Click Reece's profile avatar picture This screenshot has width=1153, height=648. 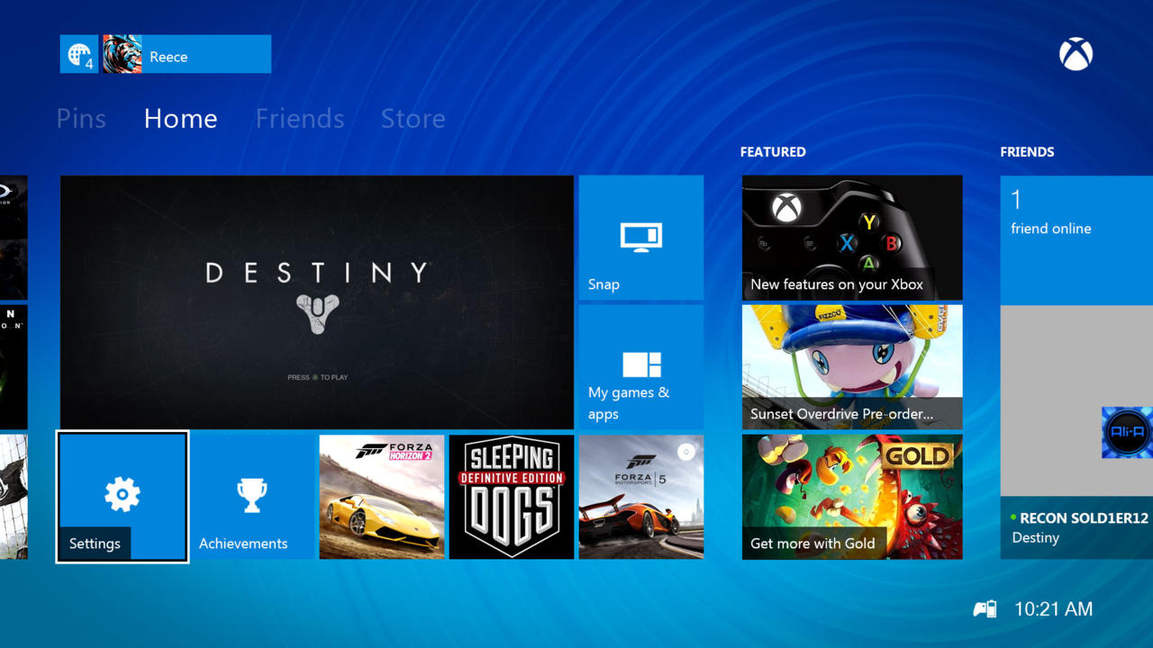[123, 54]
